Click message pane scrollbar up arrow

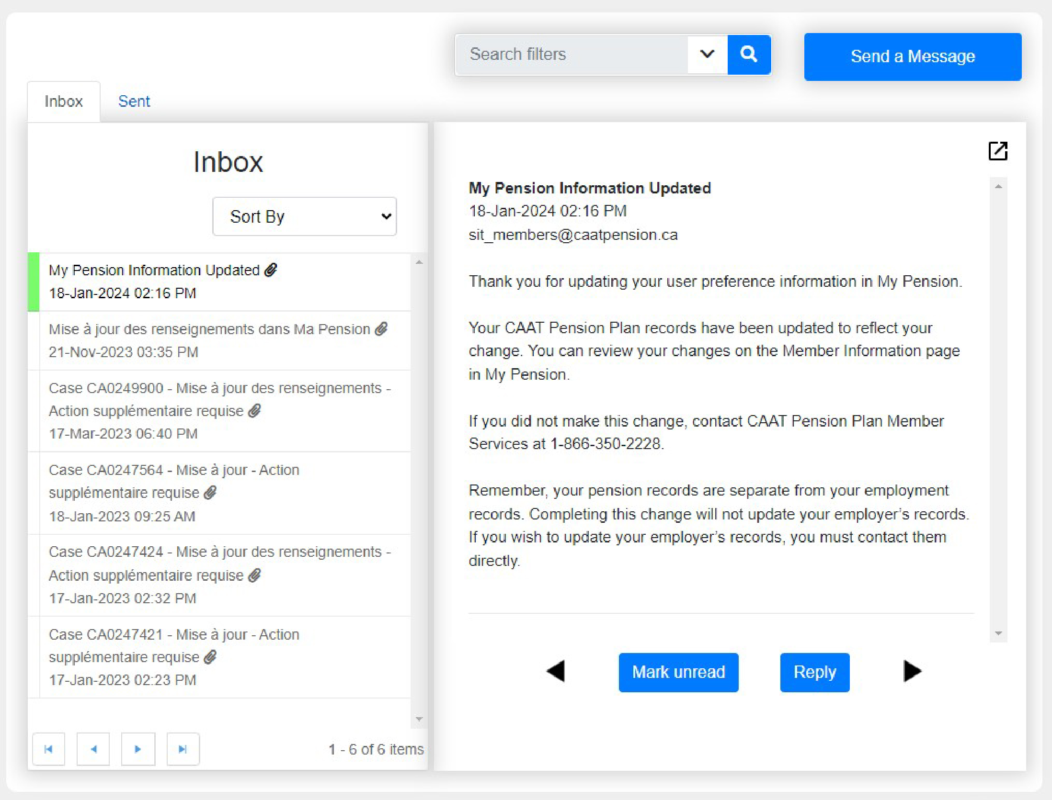(x=998, y=187)
